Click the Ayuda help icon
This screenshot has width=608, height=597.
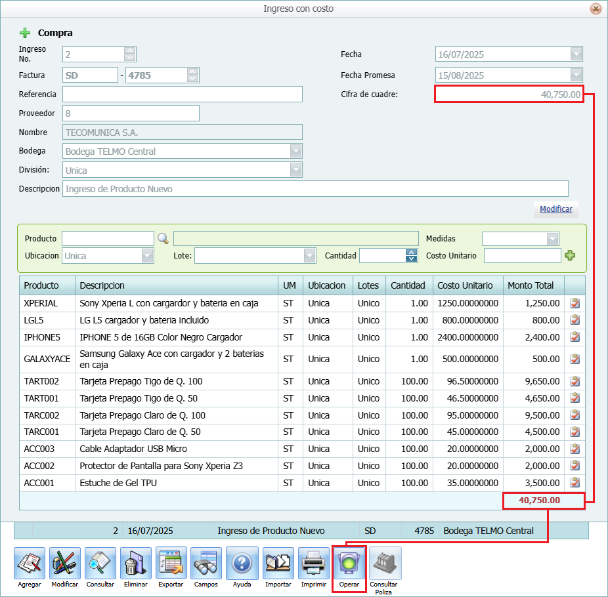click(242, 564)
